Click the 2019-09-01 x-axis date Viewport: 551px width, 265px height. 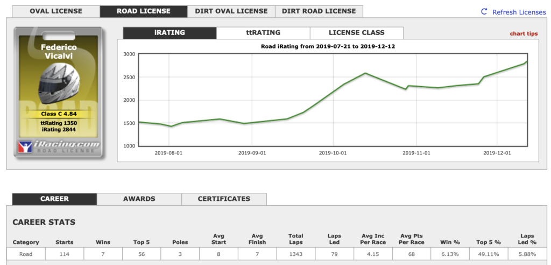[x=252, y=153]
